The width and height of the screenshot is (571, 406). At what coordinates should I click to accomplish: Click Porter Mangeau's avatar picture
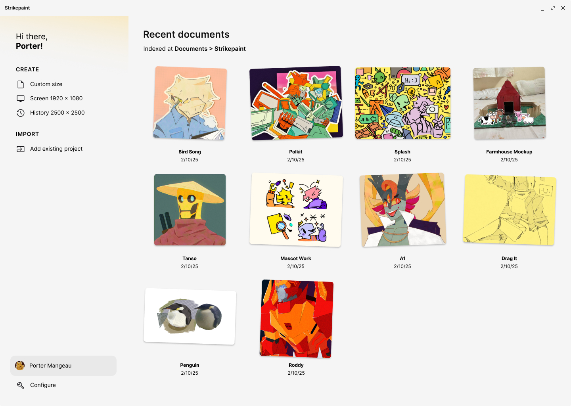click(20, 366)
